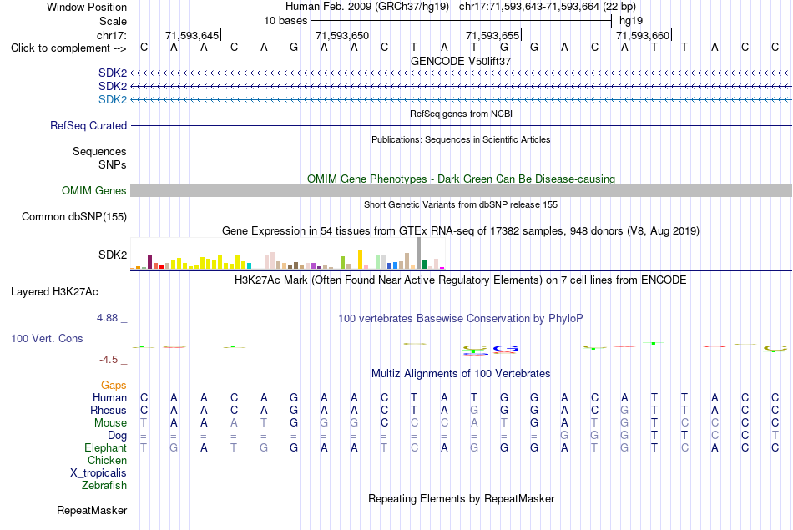Click the 71,593,655 position marker

tap(492, 35)
